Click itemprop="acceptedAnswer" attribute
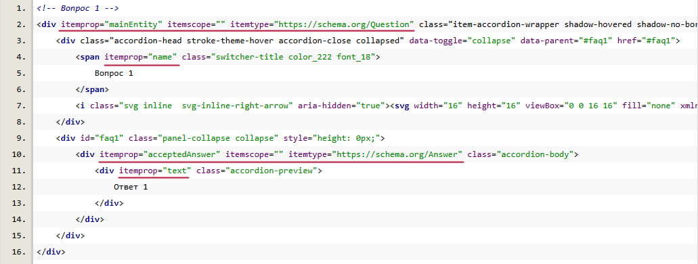 pos(160,154)
